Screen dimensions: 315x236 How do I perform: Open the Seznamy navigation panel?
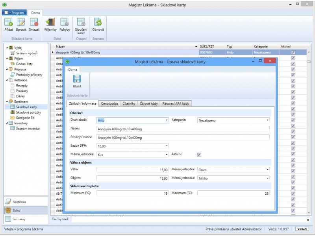tap(25, 219)
